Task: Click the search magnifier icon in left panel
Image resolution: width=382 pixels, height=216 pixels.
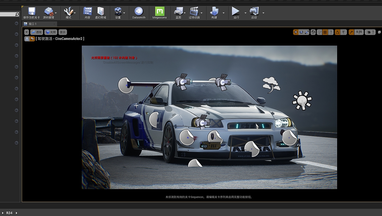Action: [x=17, y=14]
